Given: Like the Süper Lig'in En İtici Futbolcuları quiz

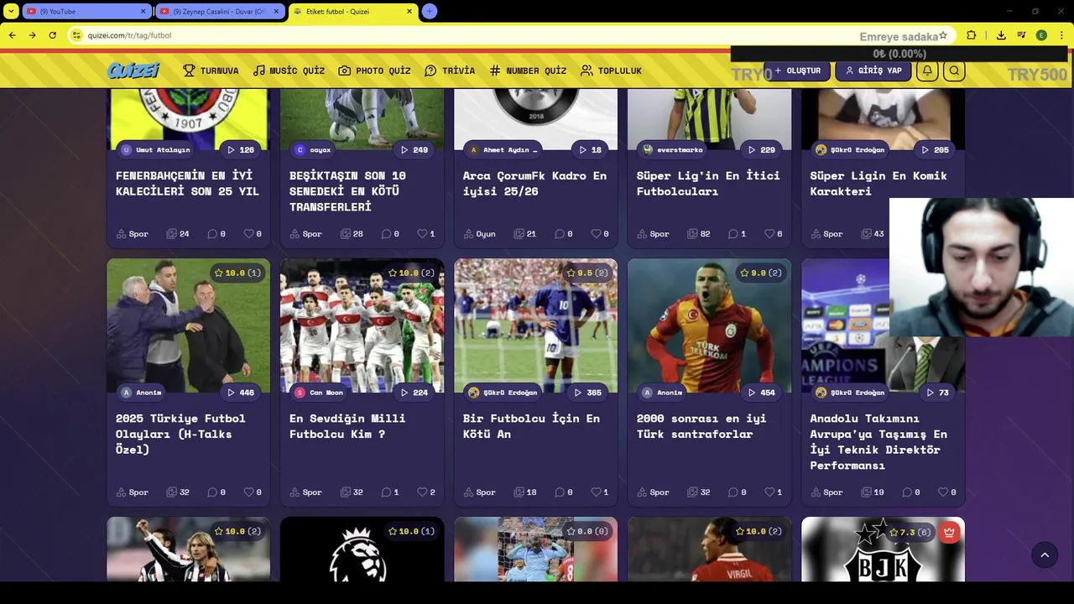Looking at the screenshot, I should (x=773, y=234).
